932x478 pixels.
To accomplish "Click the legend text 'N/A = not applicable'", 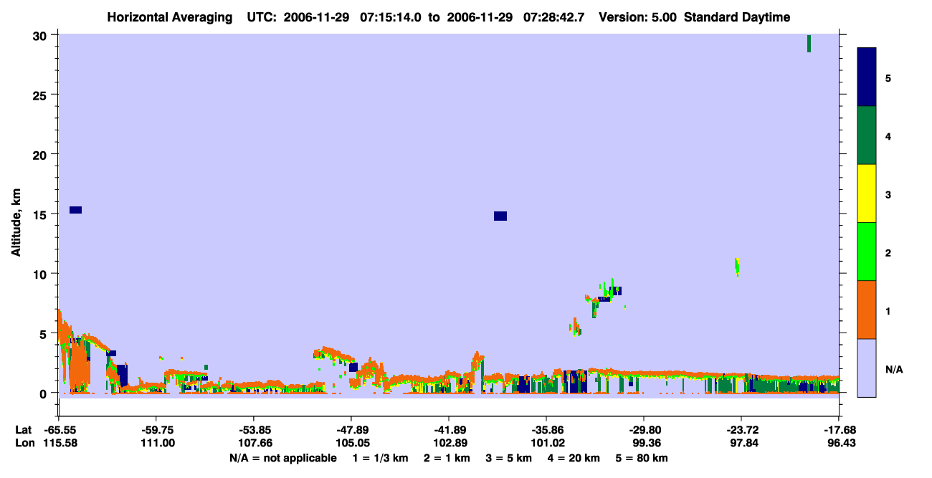I will click(x=282, y=458).
